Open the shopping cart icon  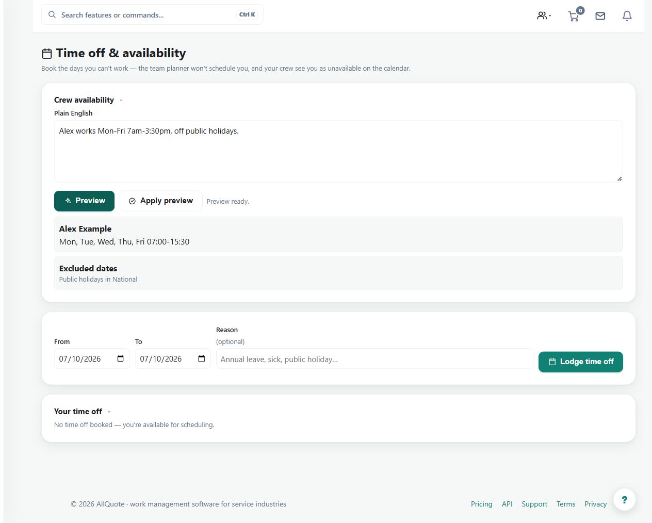(x=574, y=15)
